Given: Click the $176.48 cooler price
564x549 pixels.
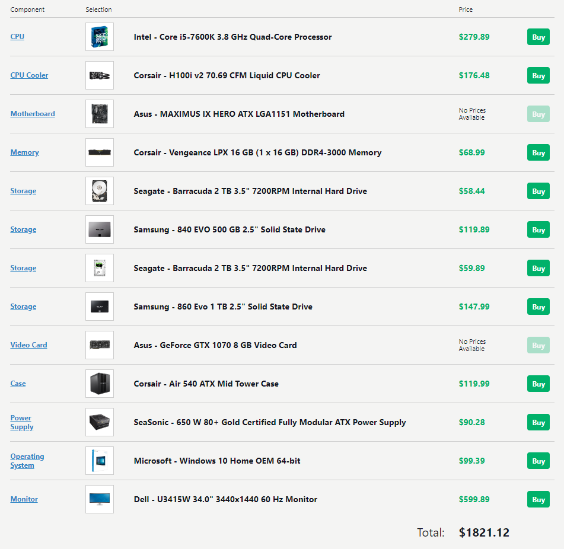Looking at the screenshot, I should tap(474, 75).
